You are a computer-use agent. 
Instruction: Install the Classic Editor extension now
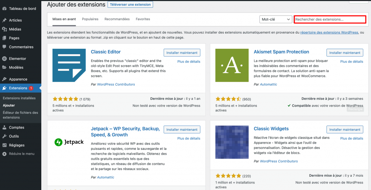tap(182, 53)
